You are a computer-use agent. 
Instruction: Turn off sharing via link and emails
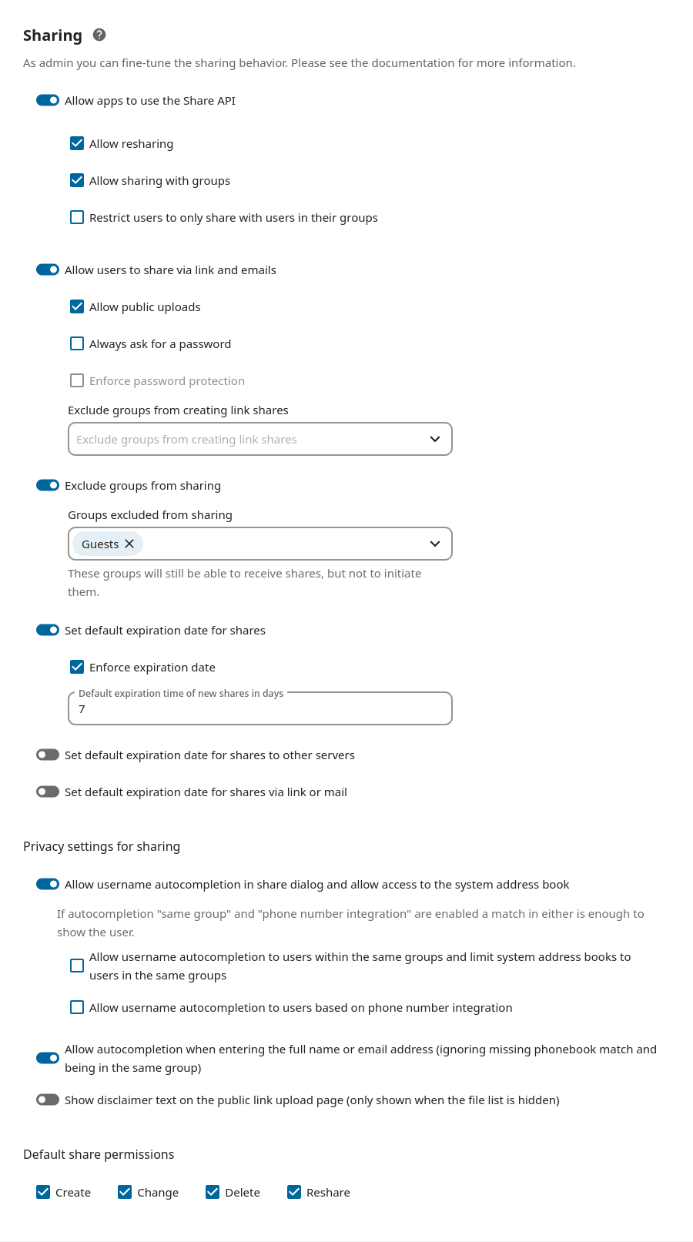(48, 269)
